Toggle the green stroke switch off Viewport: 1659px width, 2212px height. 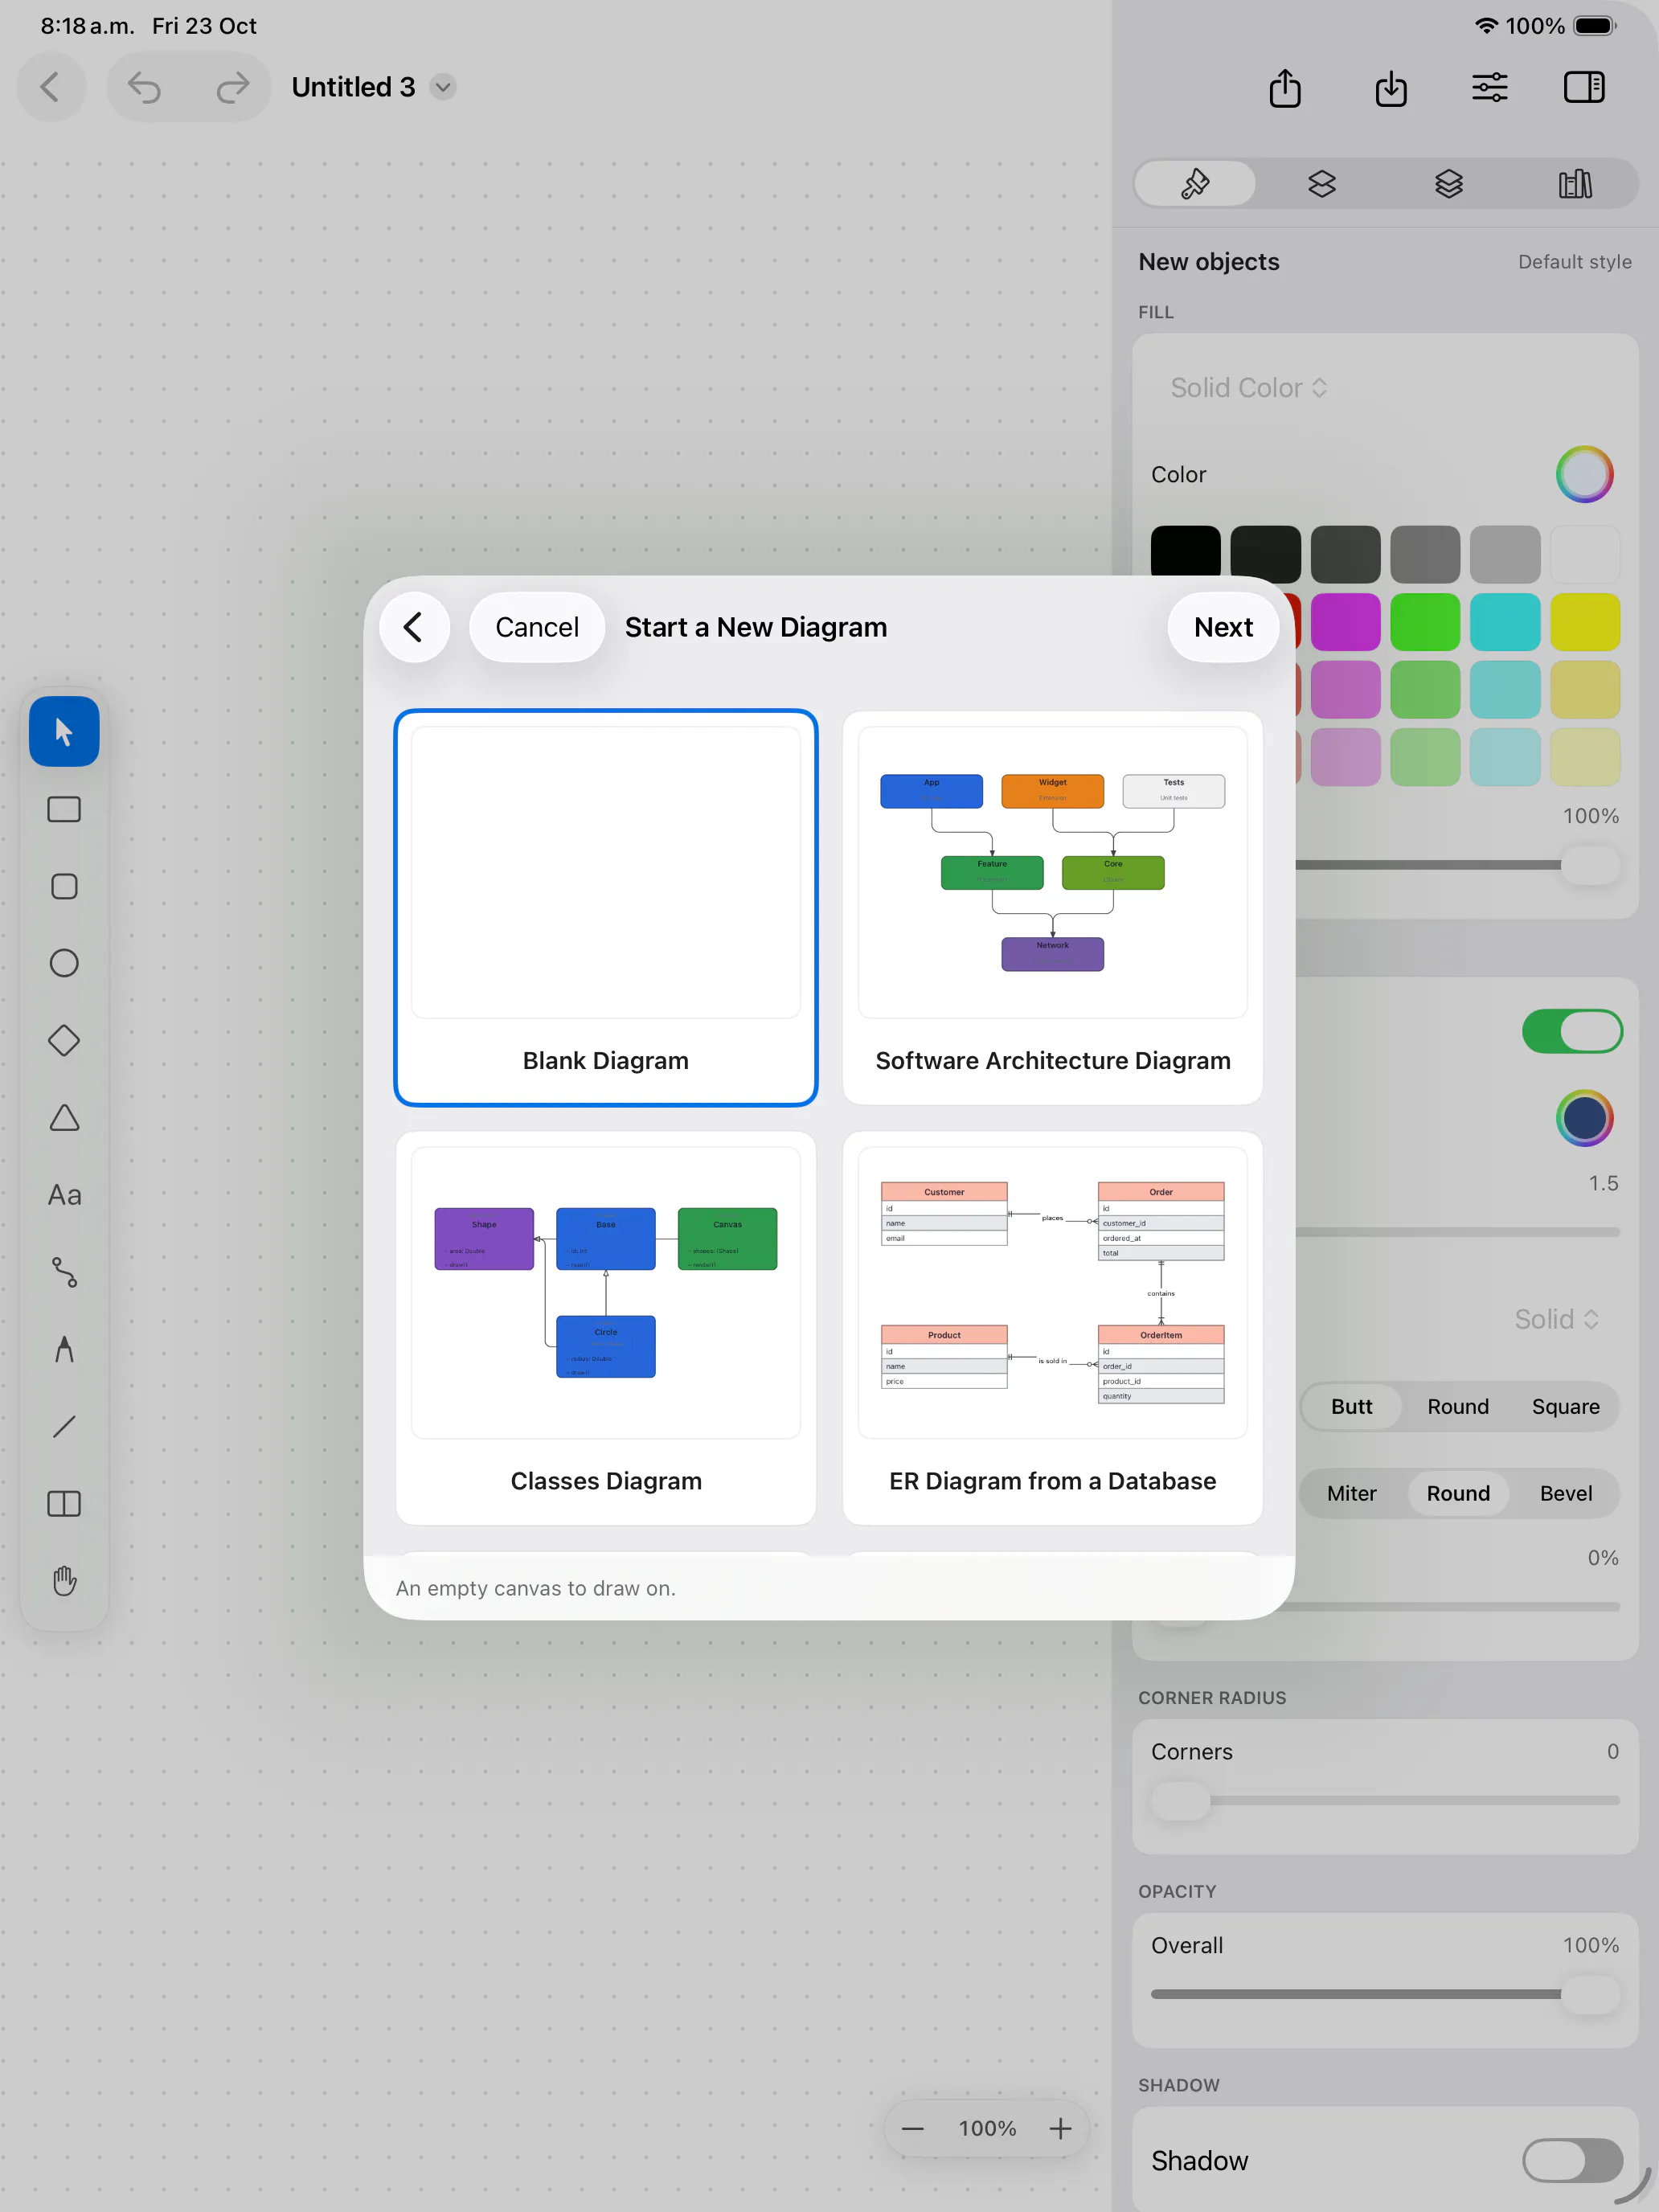[x=1572, y=1031]
